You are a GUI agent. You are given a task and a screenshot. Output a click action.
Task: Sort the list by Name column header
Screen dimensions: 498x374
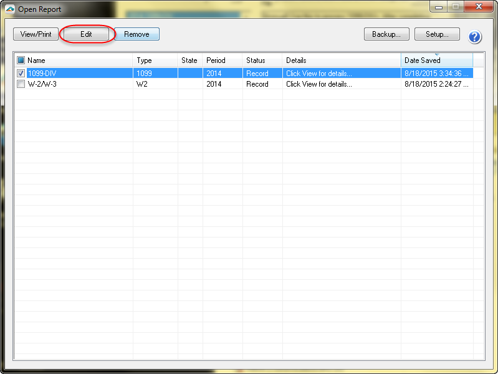tap(78, 60)
